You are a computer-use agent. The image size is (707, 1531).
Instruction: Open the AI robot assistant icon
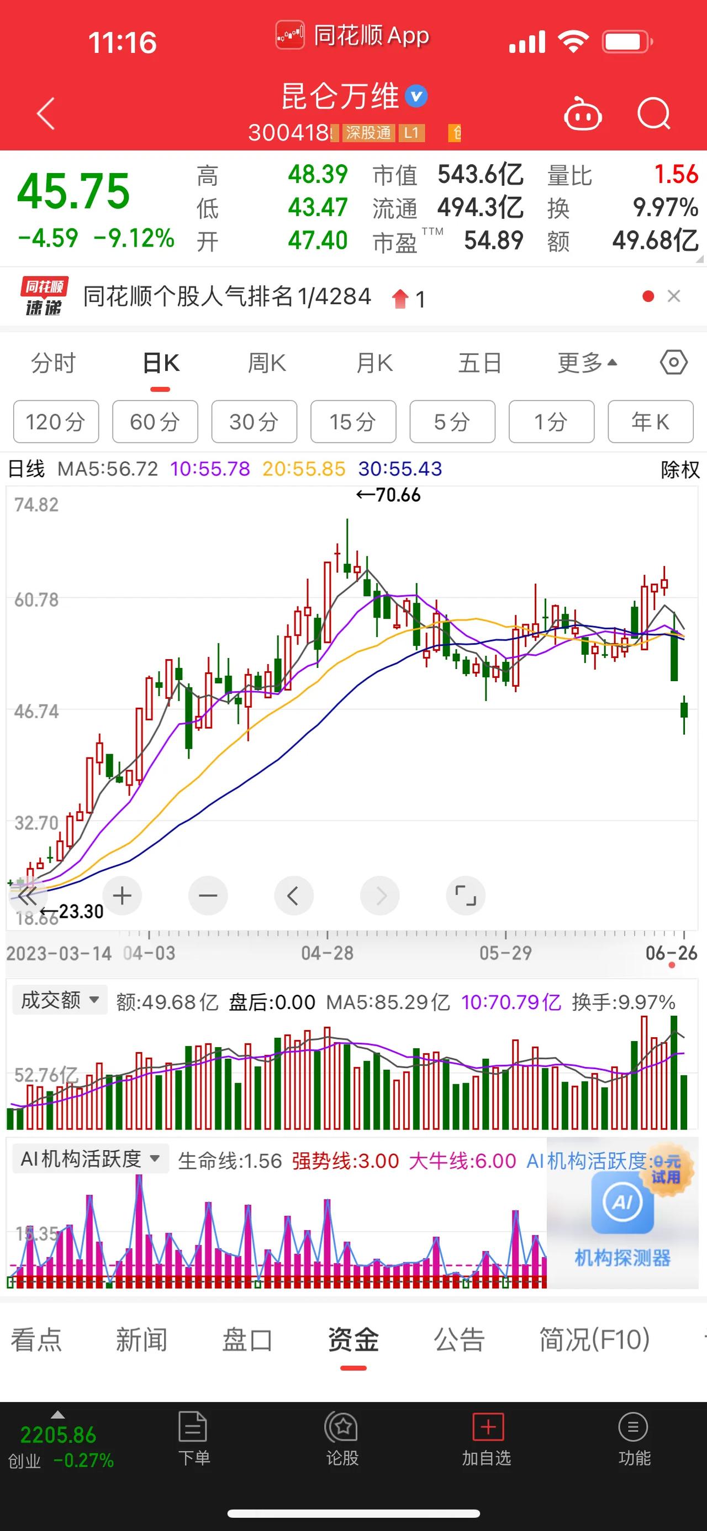tap(582, 113)
